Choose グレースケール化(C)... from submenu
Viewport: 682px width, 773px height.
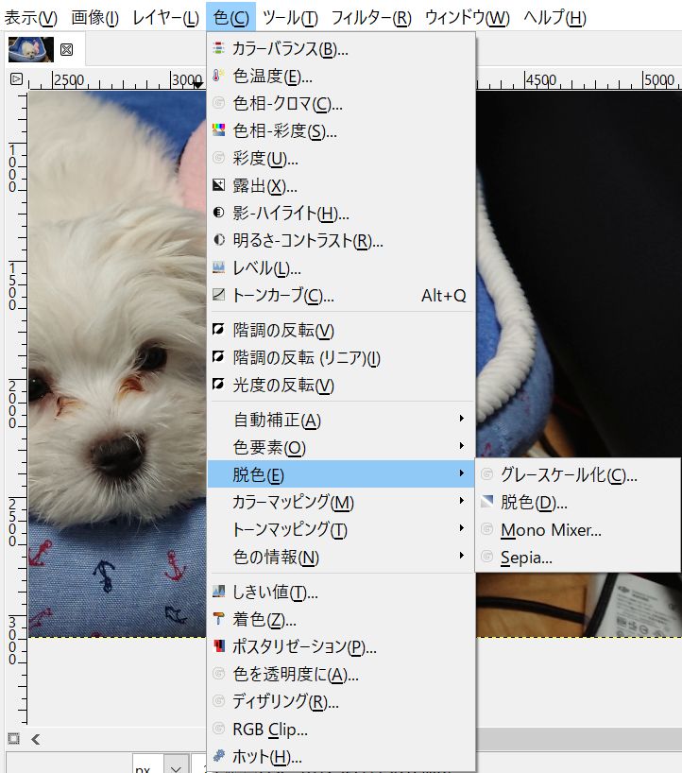pyautogui.click(x=577, y=474)
